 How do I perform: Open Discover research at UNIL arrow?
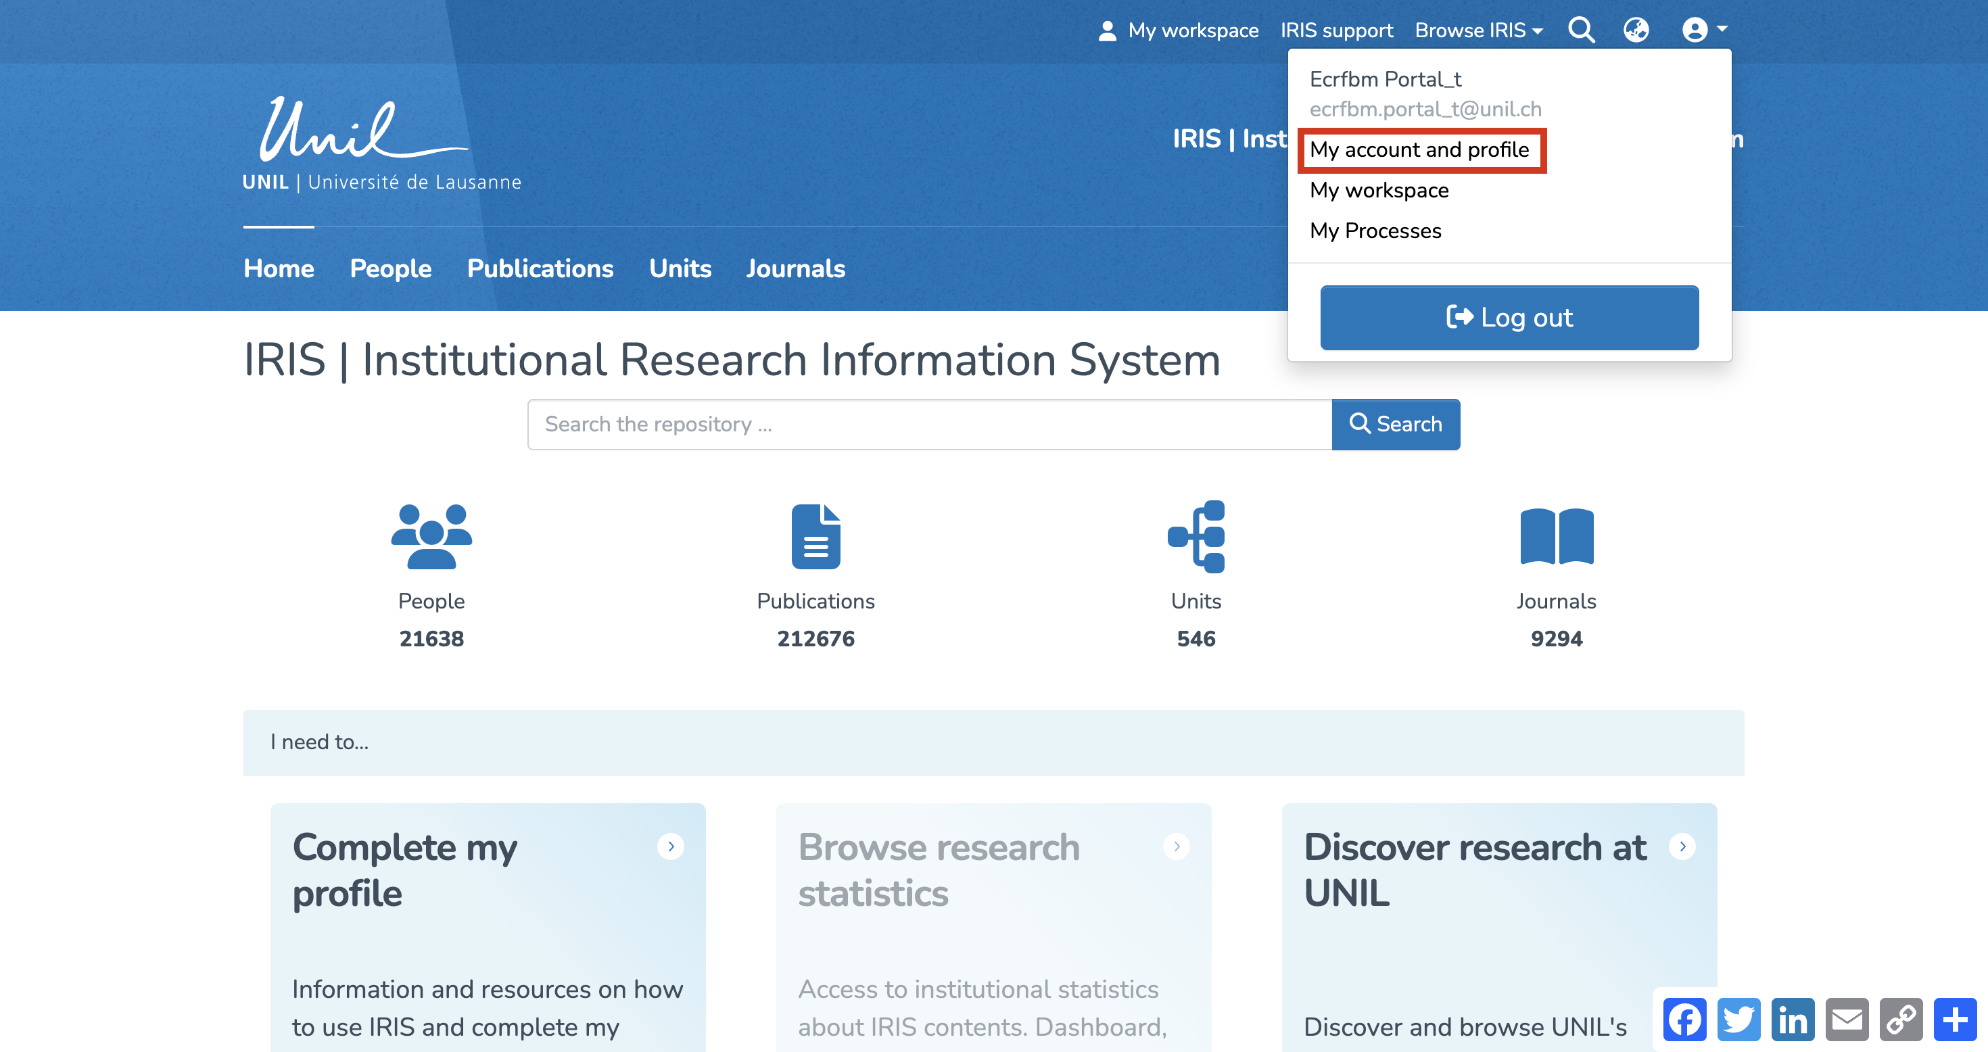pos(1682,846)
